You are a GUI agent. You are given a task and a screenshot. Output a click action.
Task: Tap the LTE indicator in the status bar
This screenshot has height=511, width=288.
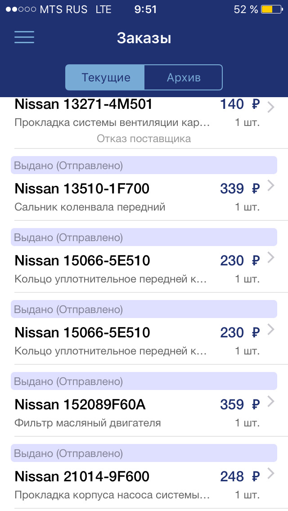pyautogui.click(x=103, y=9)
